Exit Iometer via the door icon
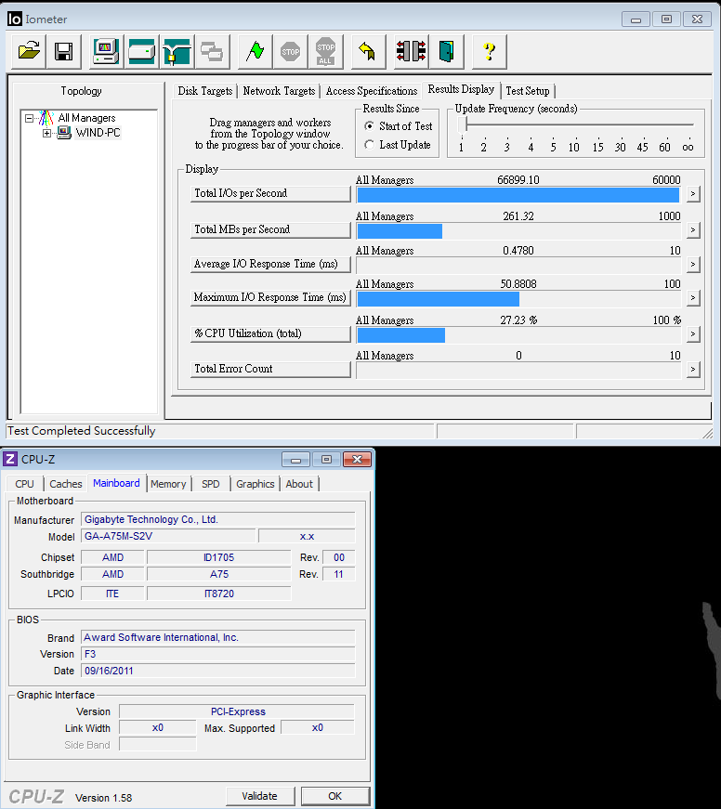The height and width of the screenshot is (809, 721). (x=446, y=51)
